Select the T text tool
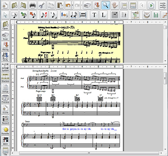 coord(94,15)
